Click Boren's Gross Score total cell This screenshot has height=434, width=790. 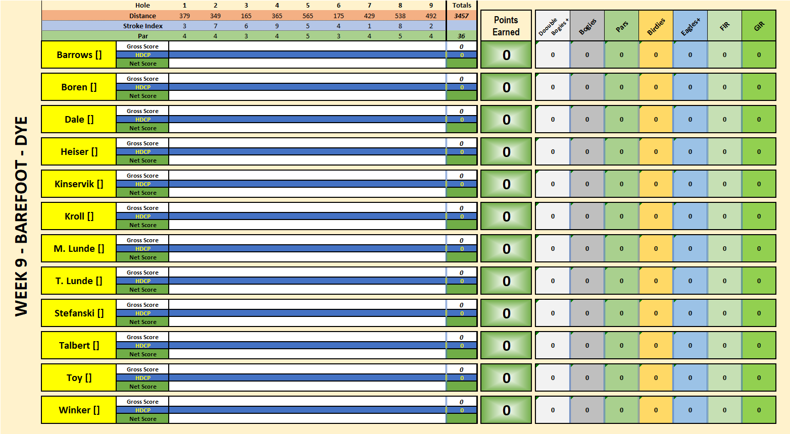pyautogui.click(x=461, y=79)
